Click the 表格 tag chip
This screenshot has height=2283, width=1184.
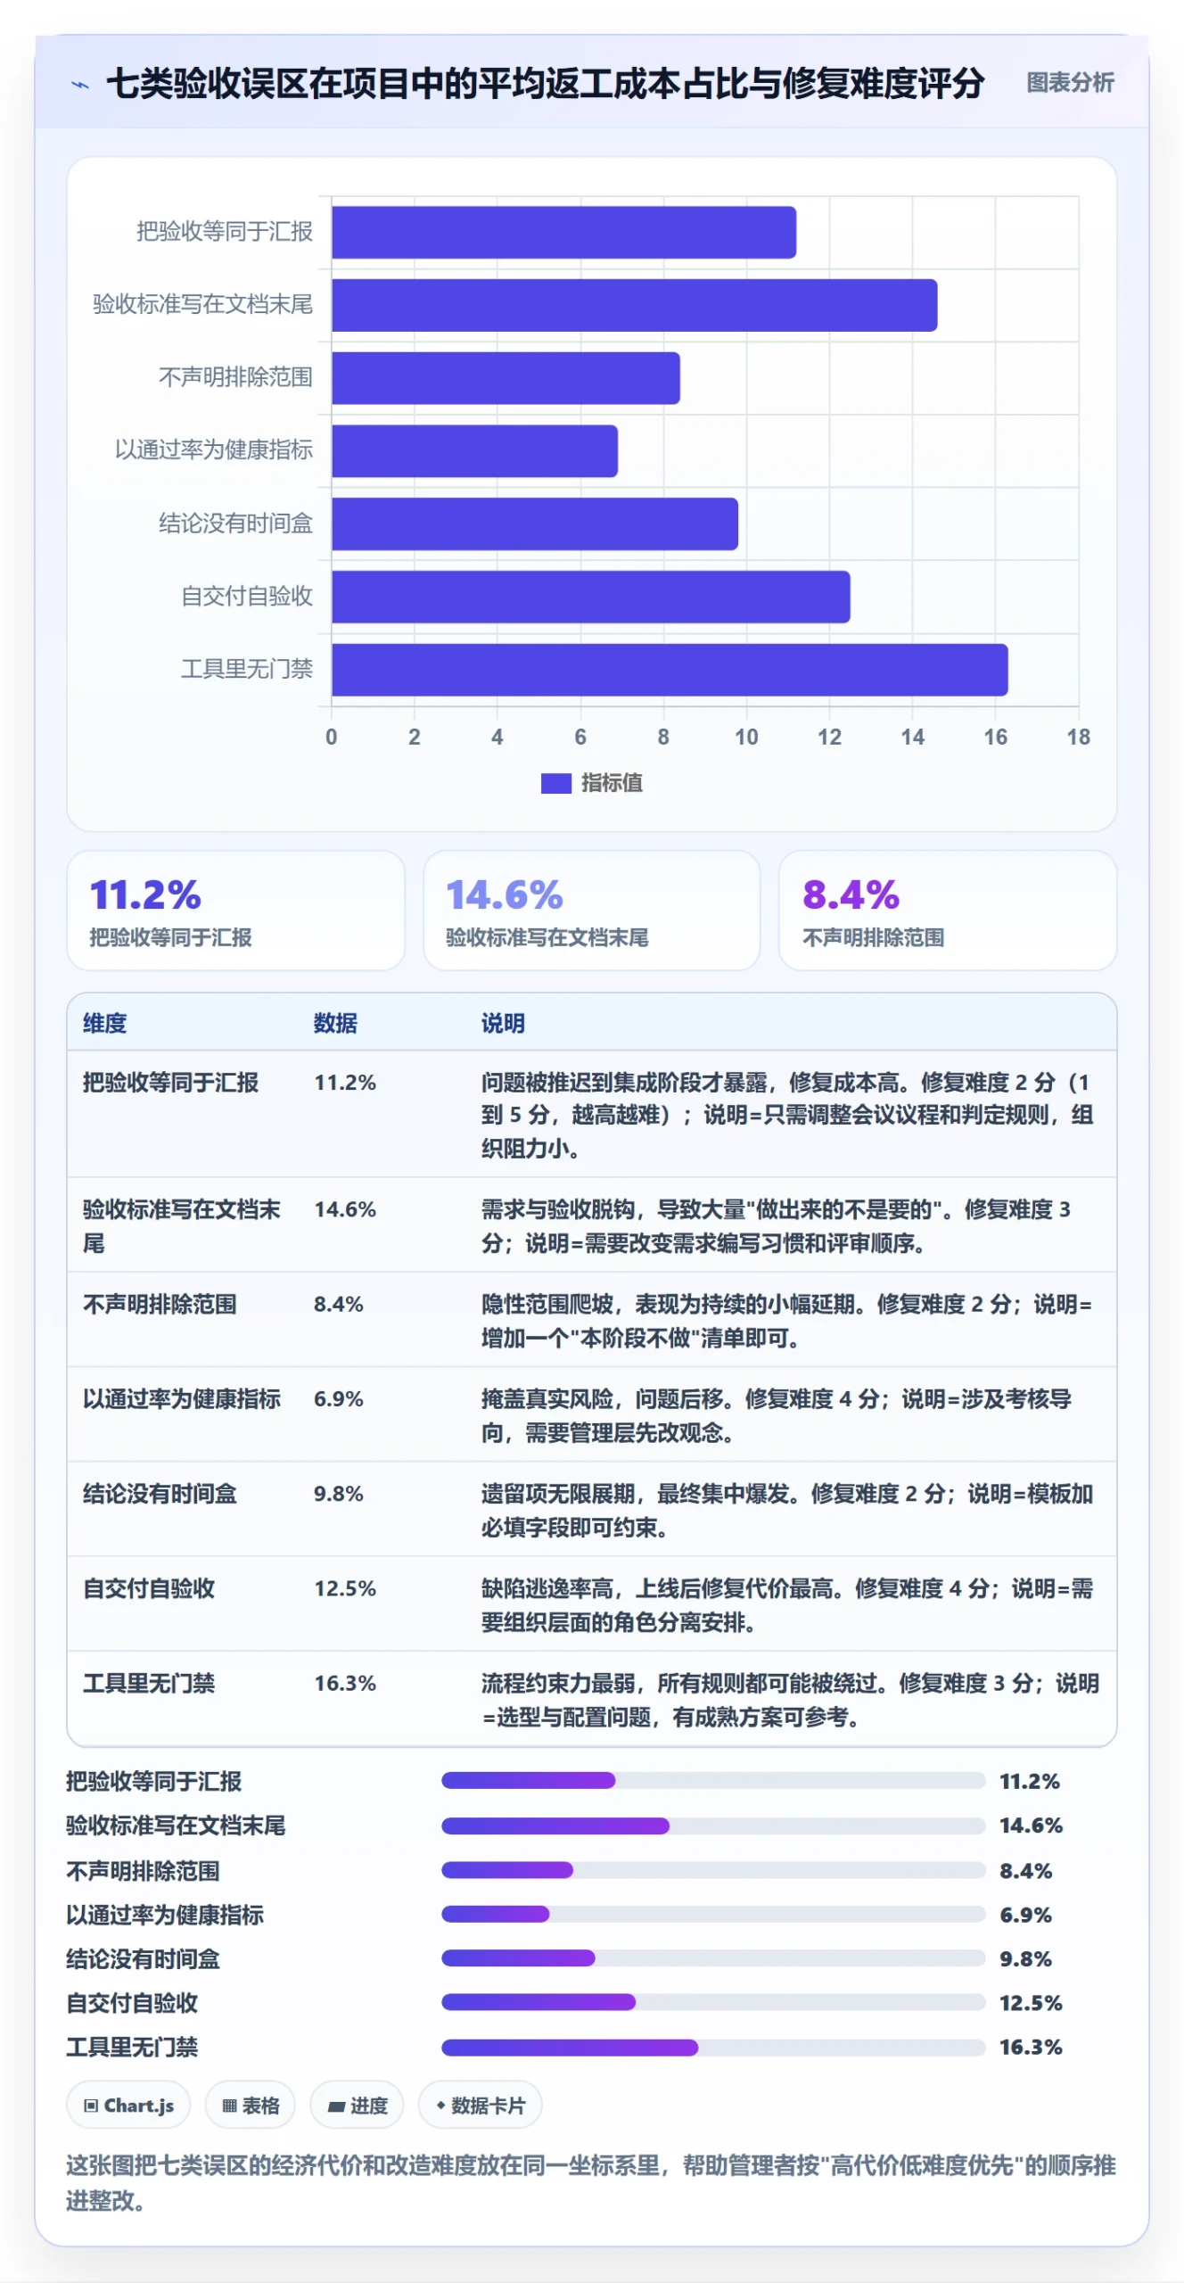tap(251, 2105)
